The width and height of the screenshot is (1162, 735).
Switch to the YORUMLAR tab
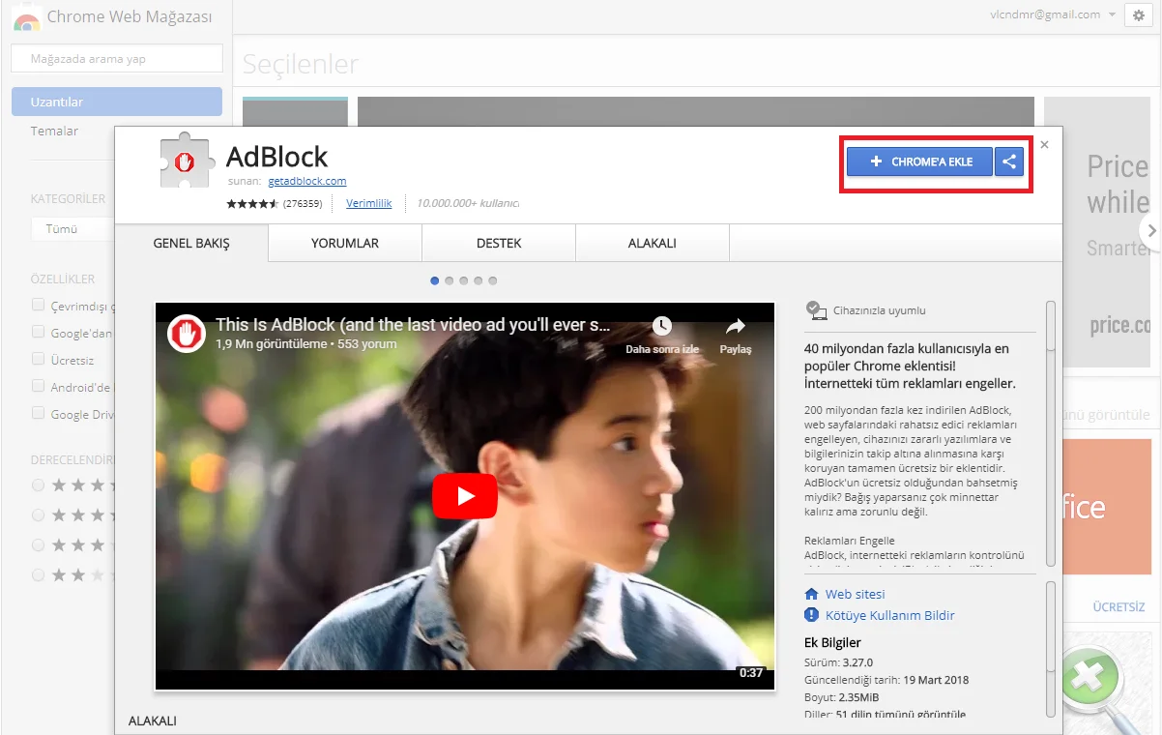tap(345, 244)
